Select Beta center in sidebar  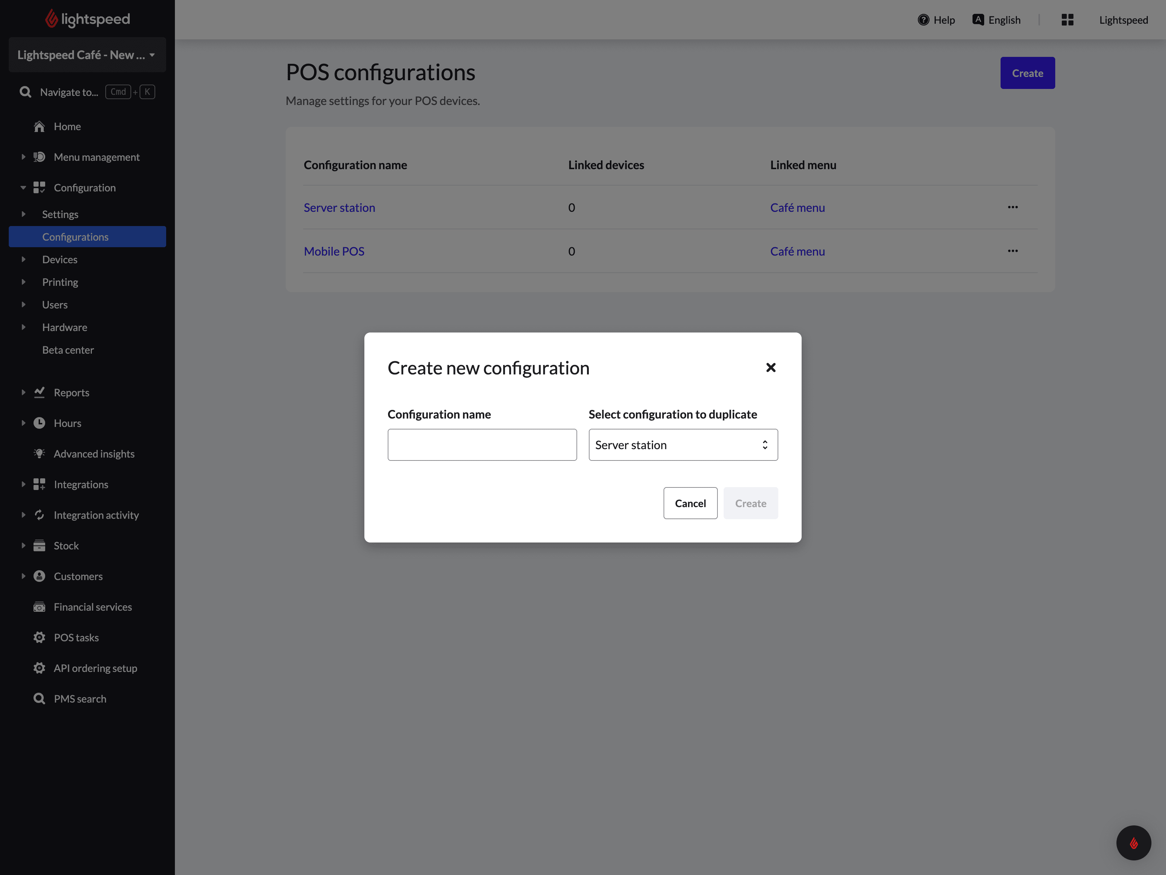click(x=68, y=350)
